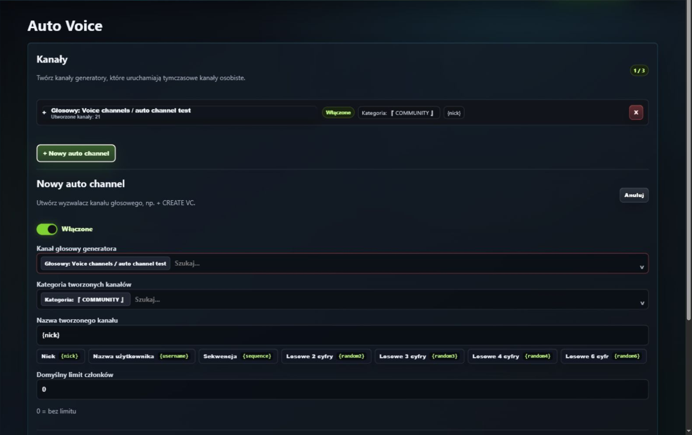
Task: Select the Głosowy: Voice channels chip in generator field
Action: click(x=105, y=264)
